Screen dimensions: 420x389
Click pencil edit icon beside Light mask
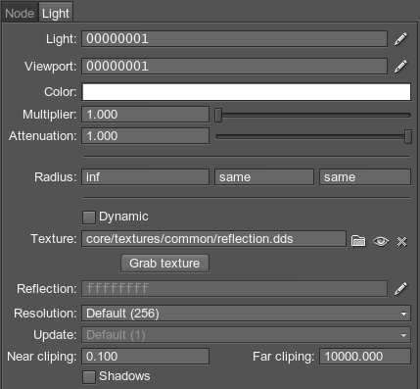tap(400, 39)
